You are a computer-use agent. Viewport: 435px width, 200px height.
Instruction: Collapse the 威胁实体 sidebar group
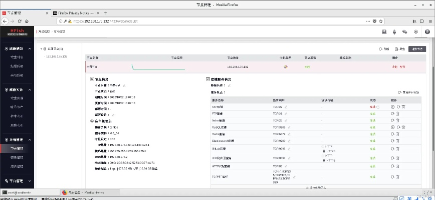pyautogui.click(x=30, y=90)
